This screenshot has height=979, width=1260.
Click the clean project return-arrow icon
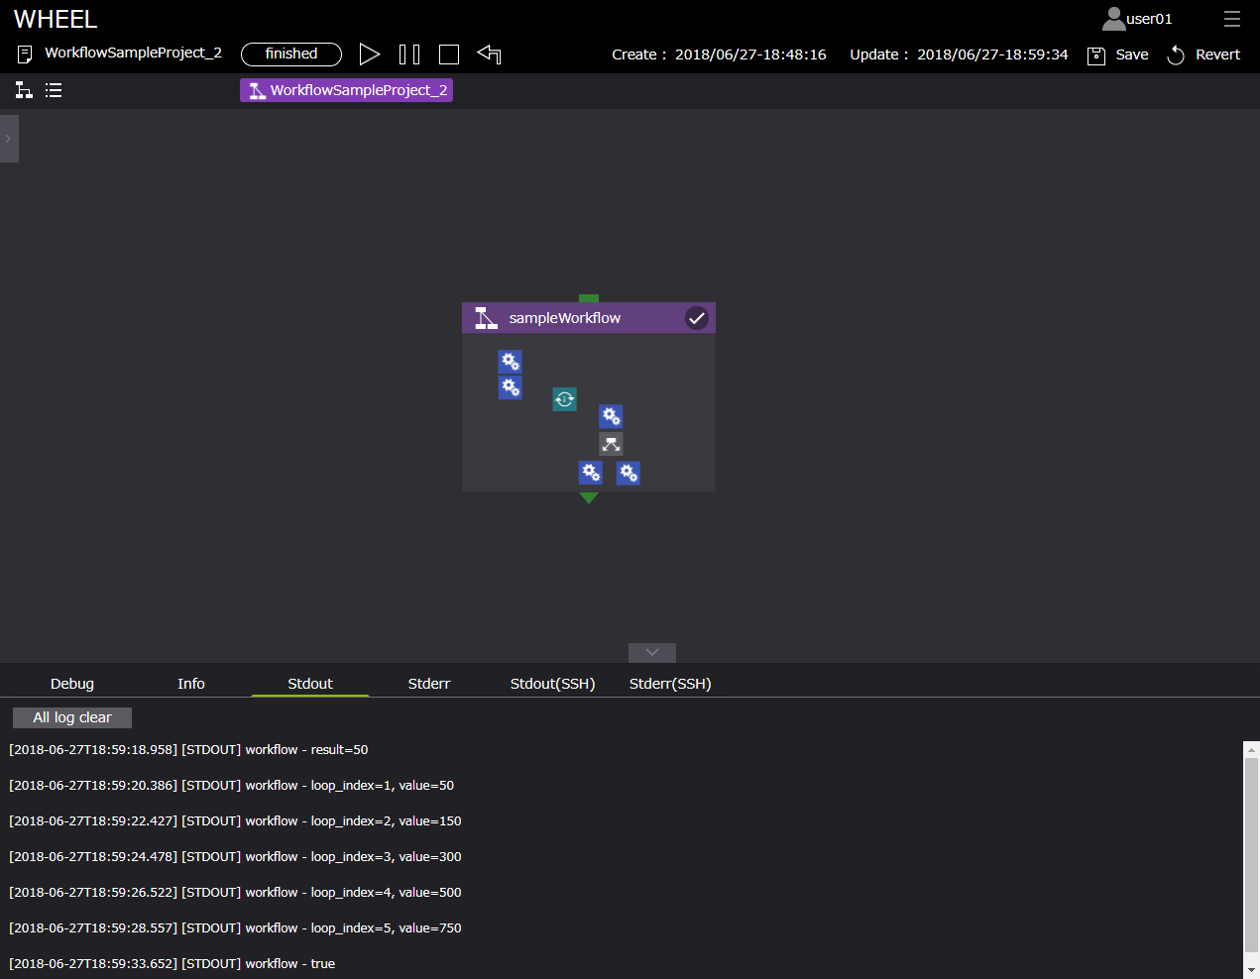(489, 54)
